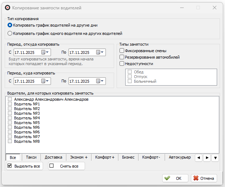
Task: Click the Отмена button to cancel
Action: (204, 178)
